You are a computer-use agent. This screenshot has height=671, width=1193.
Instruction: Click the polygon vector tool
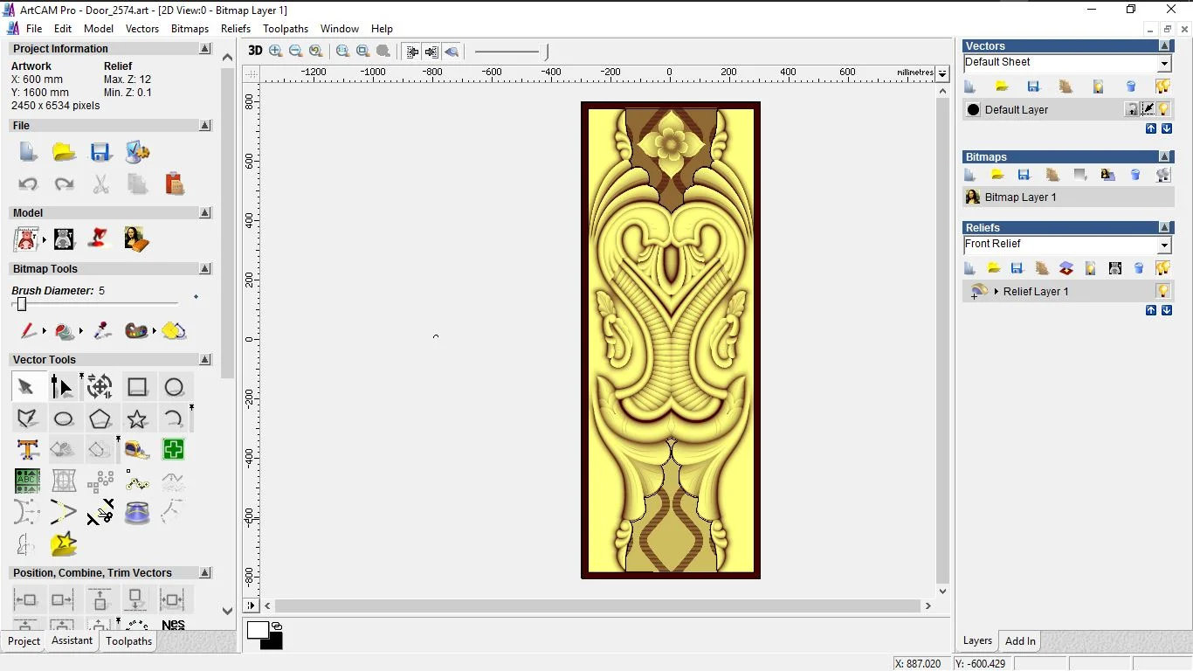pyautogui.click(x=100, y=419)
